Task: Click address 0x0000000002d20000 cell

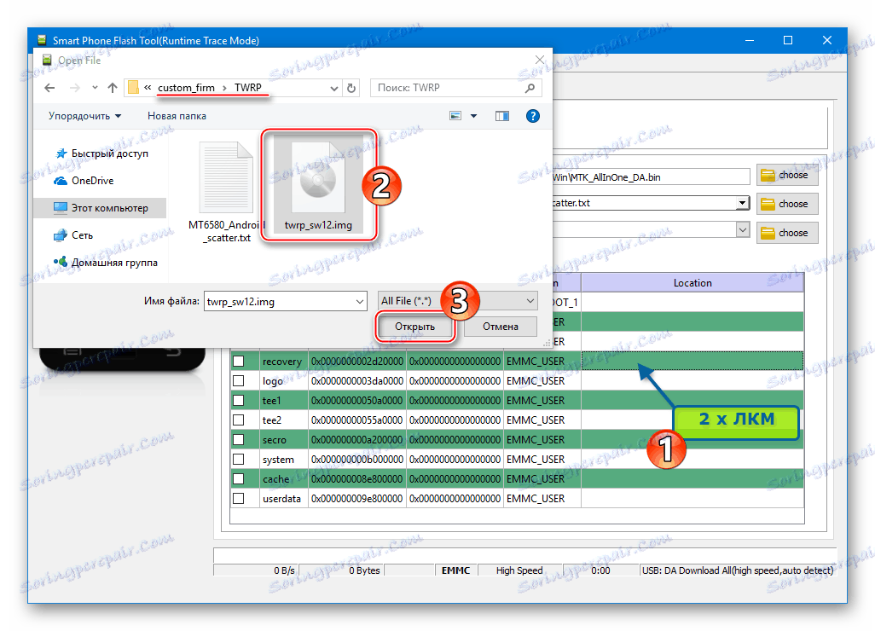Action: (357, 362)
